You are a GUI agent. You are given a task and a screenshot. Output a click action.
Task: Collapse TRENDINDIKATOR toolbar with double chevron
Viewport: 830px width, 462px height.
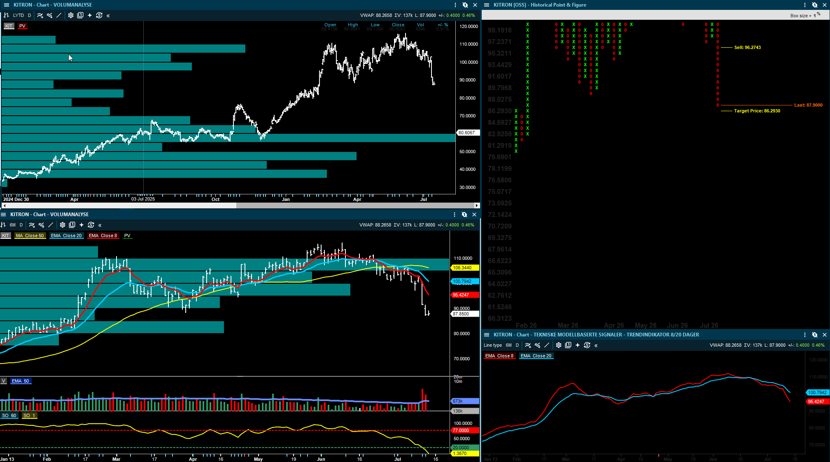pos(596,345)
